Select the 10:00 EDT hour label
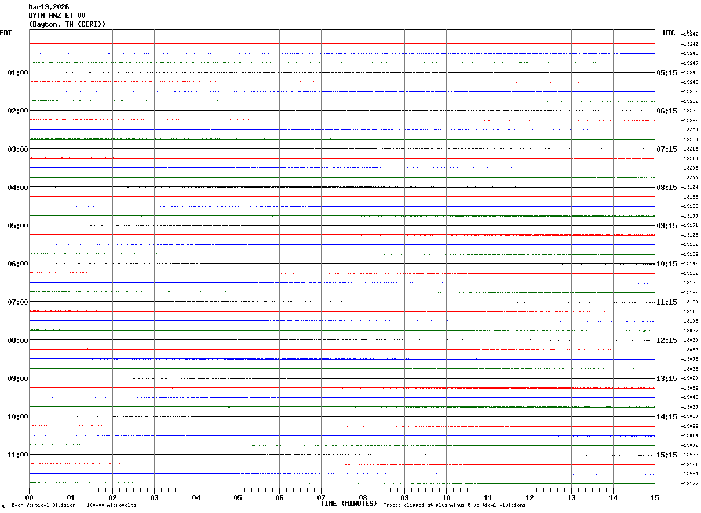This screenshot has width=701, height=513. click(18, 416)
